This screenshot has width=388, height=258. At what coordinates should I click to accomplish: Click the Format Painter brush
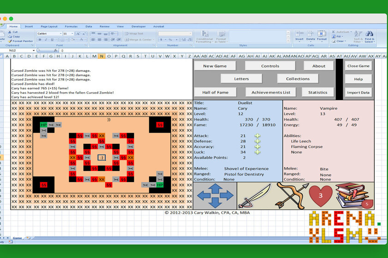10,41
